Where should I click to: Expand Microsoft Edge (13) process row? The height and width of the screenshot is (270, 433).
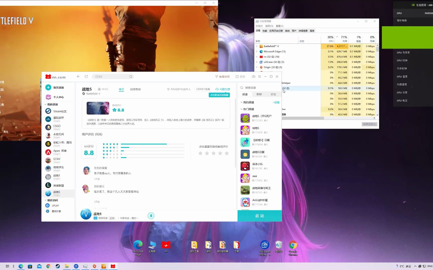coord(257,51)
